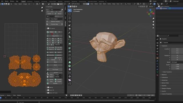Toggle auto keying record button in timeline

pos(66,95)
